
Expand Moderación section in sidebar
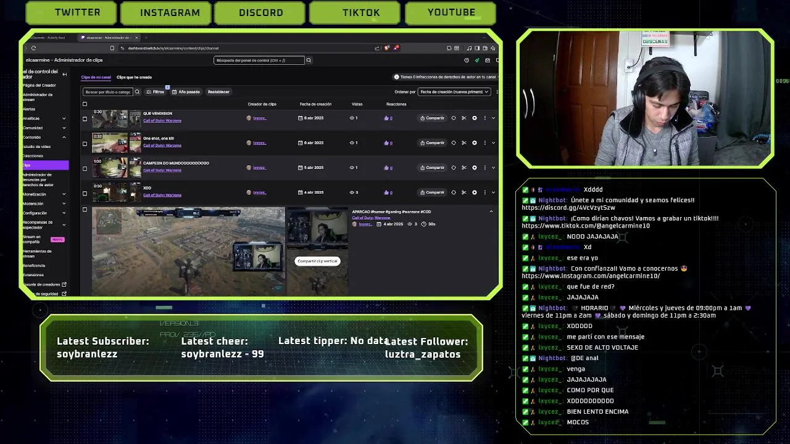coord(64,203)
